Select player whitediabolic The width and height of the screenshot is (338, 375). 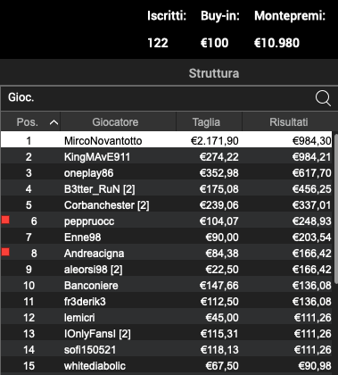tap(167, 365)
